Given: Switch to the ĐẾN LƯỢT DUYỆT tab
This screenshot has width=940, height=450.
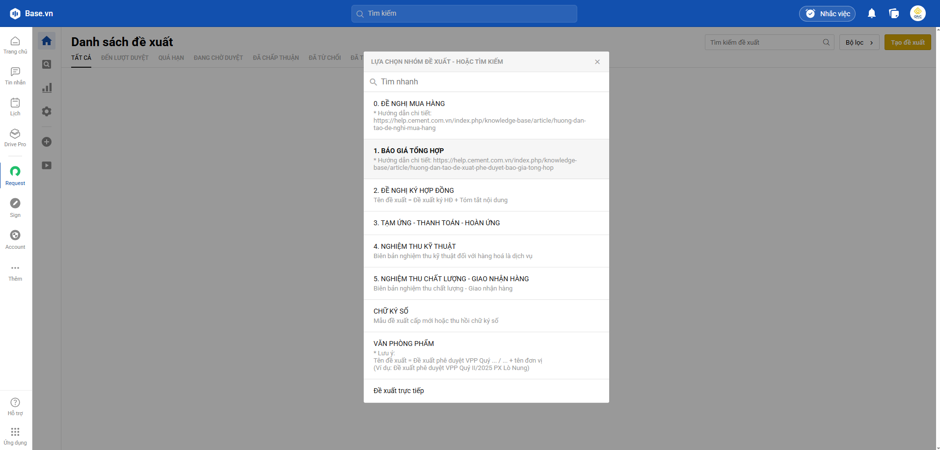Looking at the screenshot, I should 125,58.
